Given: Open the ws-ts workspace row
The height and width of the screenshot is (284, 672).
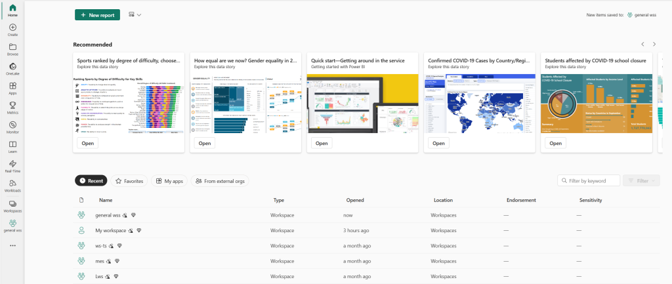Looking at the screenshot, I should [x=102, y=245].
